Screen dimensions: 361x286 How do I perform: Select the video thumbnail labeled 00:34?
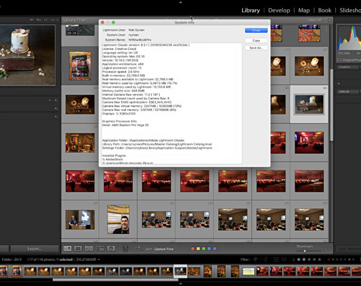pos(80,30)
